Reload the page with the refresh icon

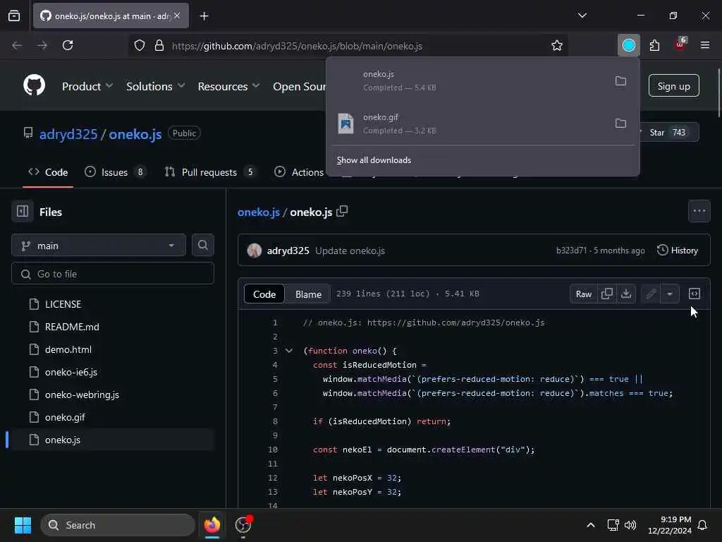[68, 45]
